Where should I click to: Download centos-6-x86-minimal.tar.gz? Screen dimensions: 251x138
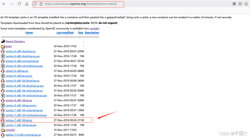22,61
